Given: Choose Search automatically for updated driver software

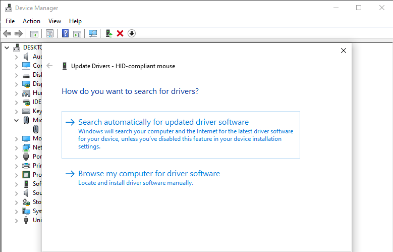Looking at the screenshot, I should [x=181, y=135].
